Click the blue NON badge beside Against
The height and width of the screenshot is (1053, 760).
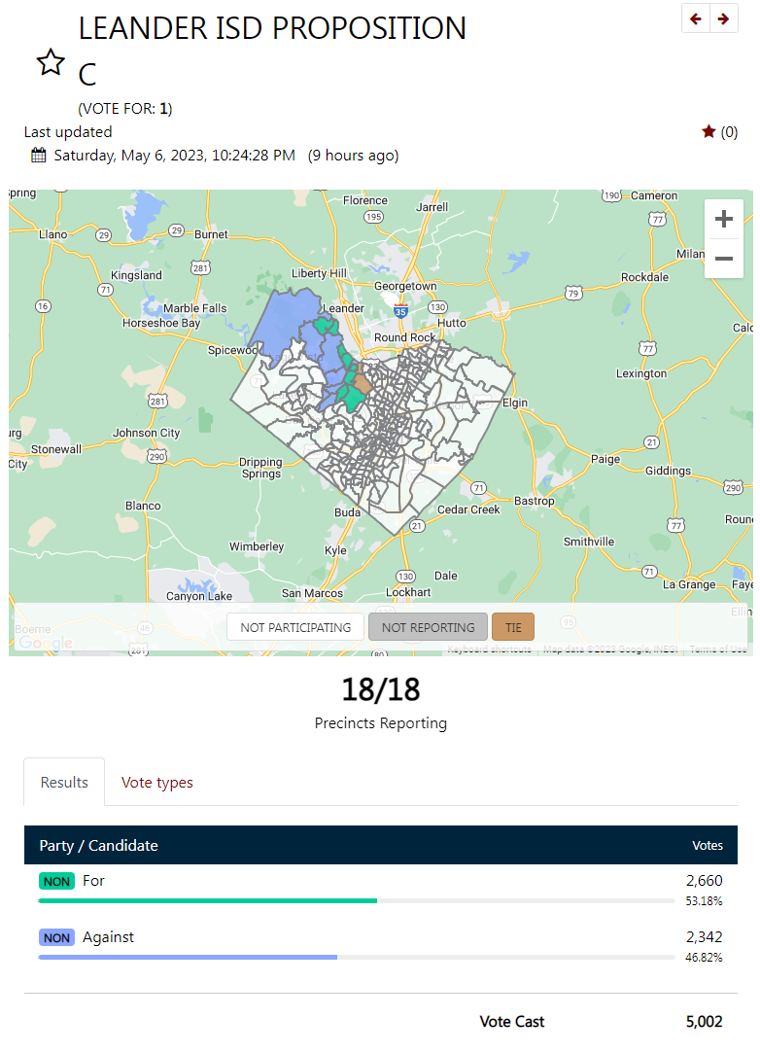(x=56, y=937)
